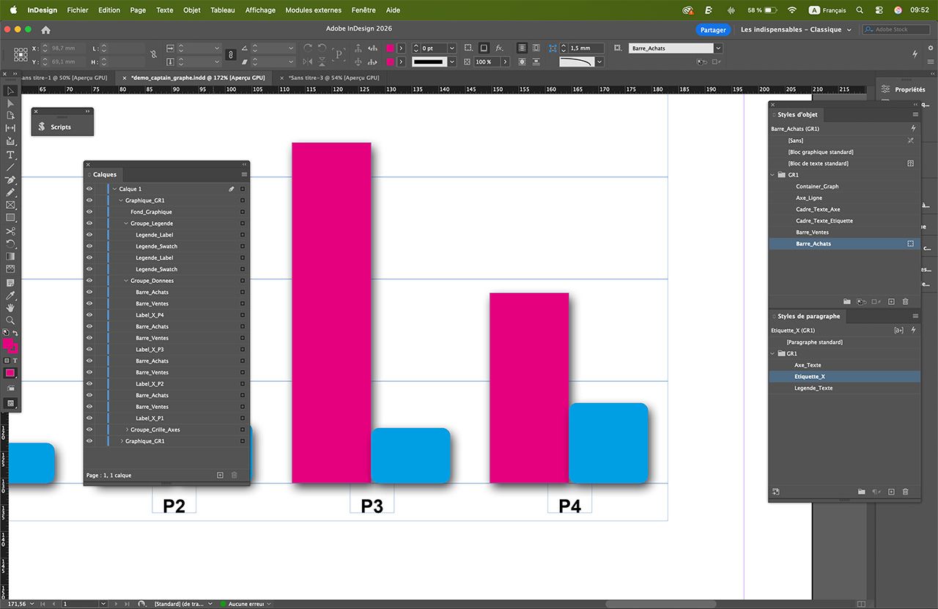Expand the Groupe_Grille_Axes layer group
938x609 pixels.
pos(127,429)
